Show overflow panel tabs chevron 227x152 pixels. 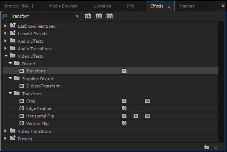point(223,6)
